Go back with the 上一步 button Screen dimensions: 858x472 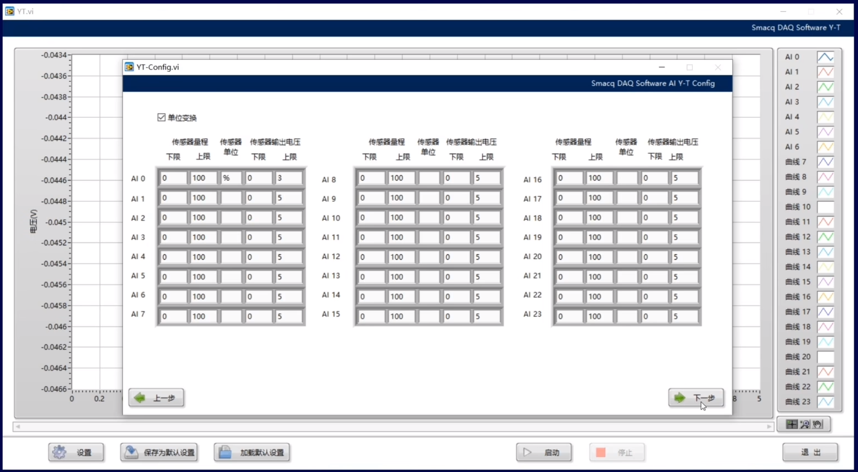point(156,398)
